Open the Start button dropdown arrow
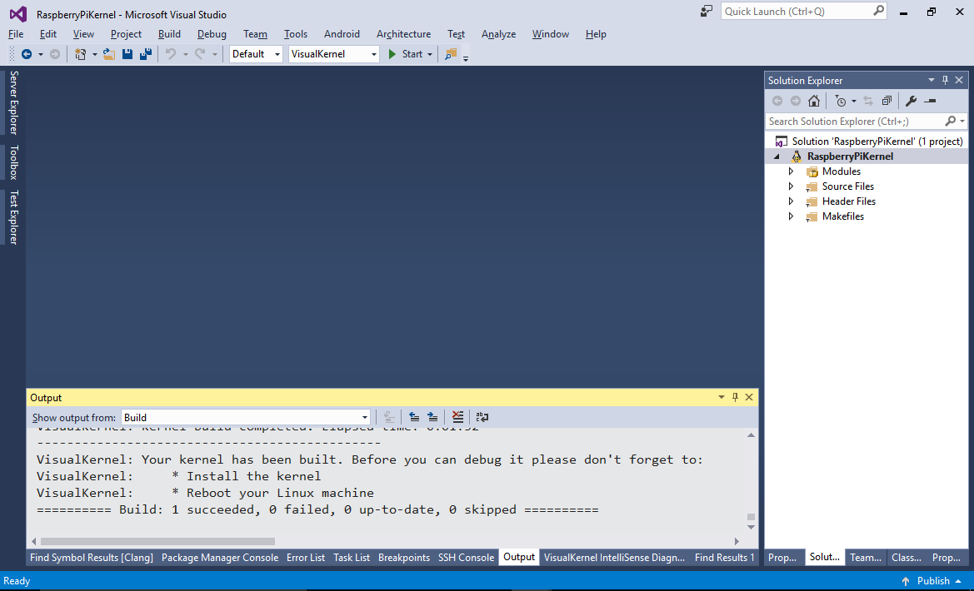The width and height of the screenshot is (974, 591). click(429, 55)
